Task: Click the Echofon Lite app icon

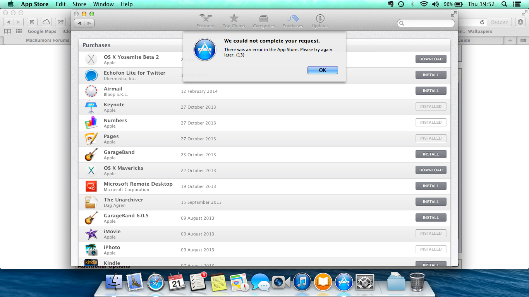Action: 91,75
